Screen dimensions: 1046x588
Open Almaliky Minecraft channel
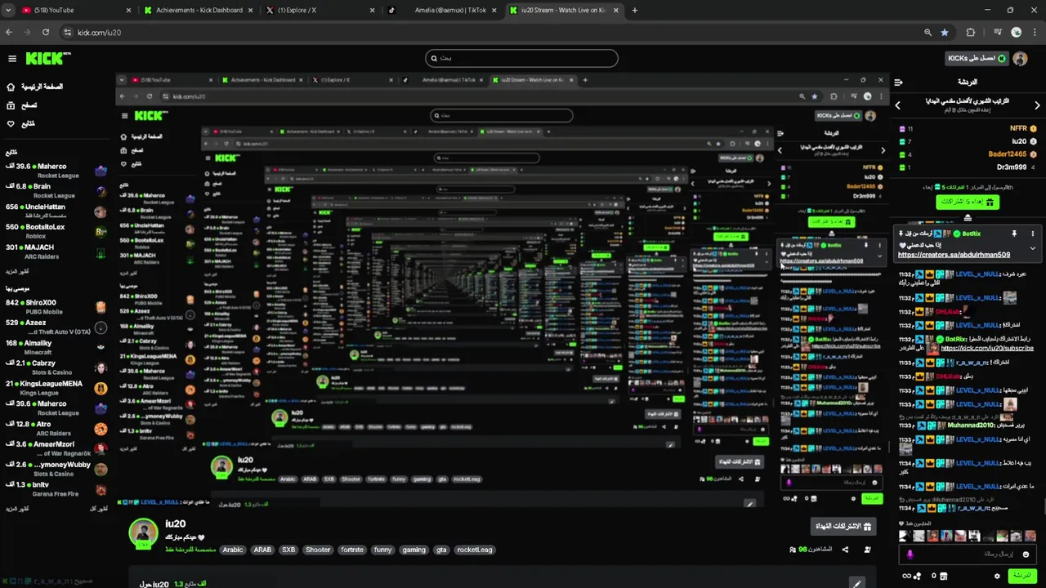[54, 347]
